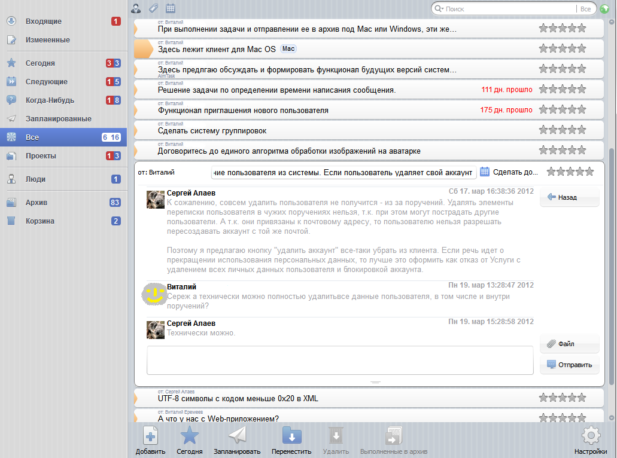The image size is (617, 458).
Task: Set star rating for 111 дн. прошло task
Action: [x=563, y=89]
